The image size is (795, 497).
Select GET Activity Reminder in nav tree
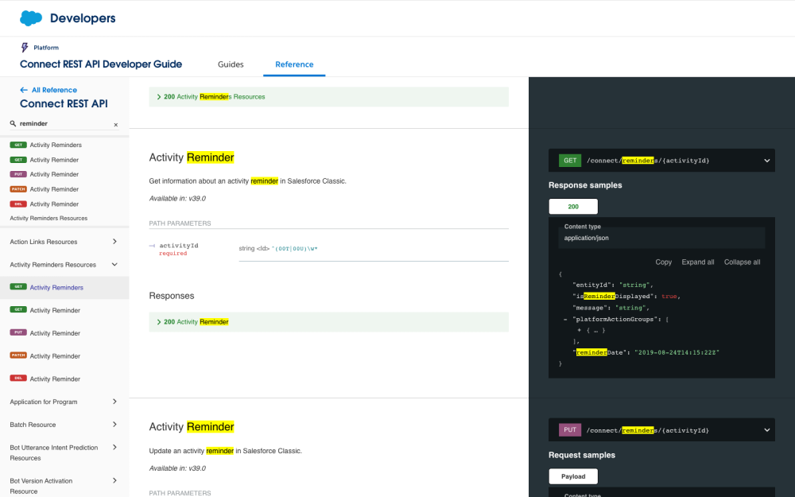click(x=64, y=310)
